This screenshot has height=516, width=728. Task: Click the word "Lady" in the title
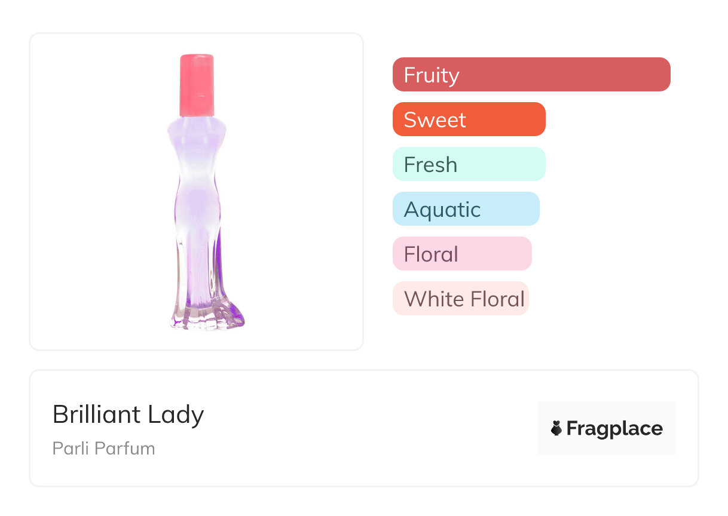coord(177,414)
